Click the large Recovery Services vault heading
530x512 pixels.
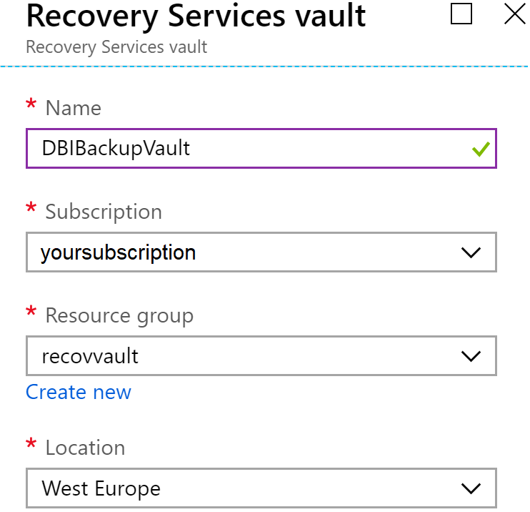(x=196, y=16)
